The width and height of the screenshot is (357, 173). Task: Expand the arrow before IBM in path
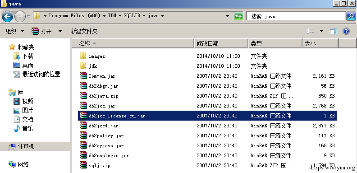104,16
